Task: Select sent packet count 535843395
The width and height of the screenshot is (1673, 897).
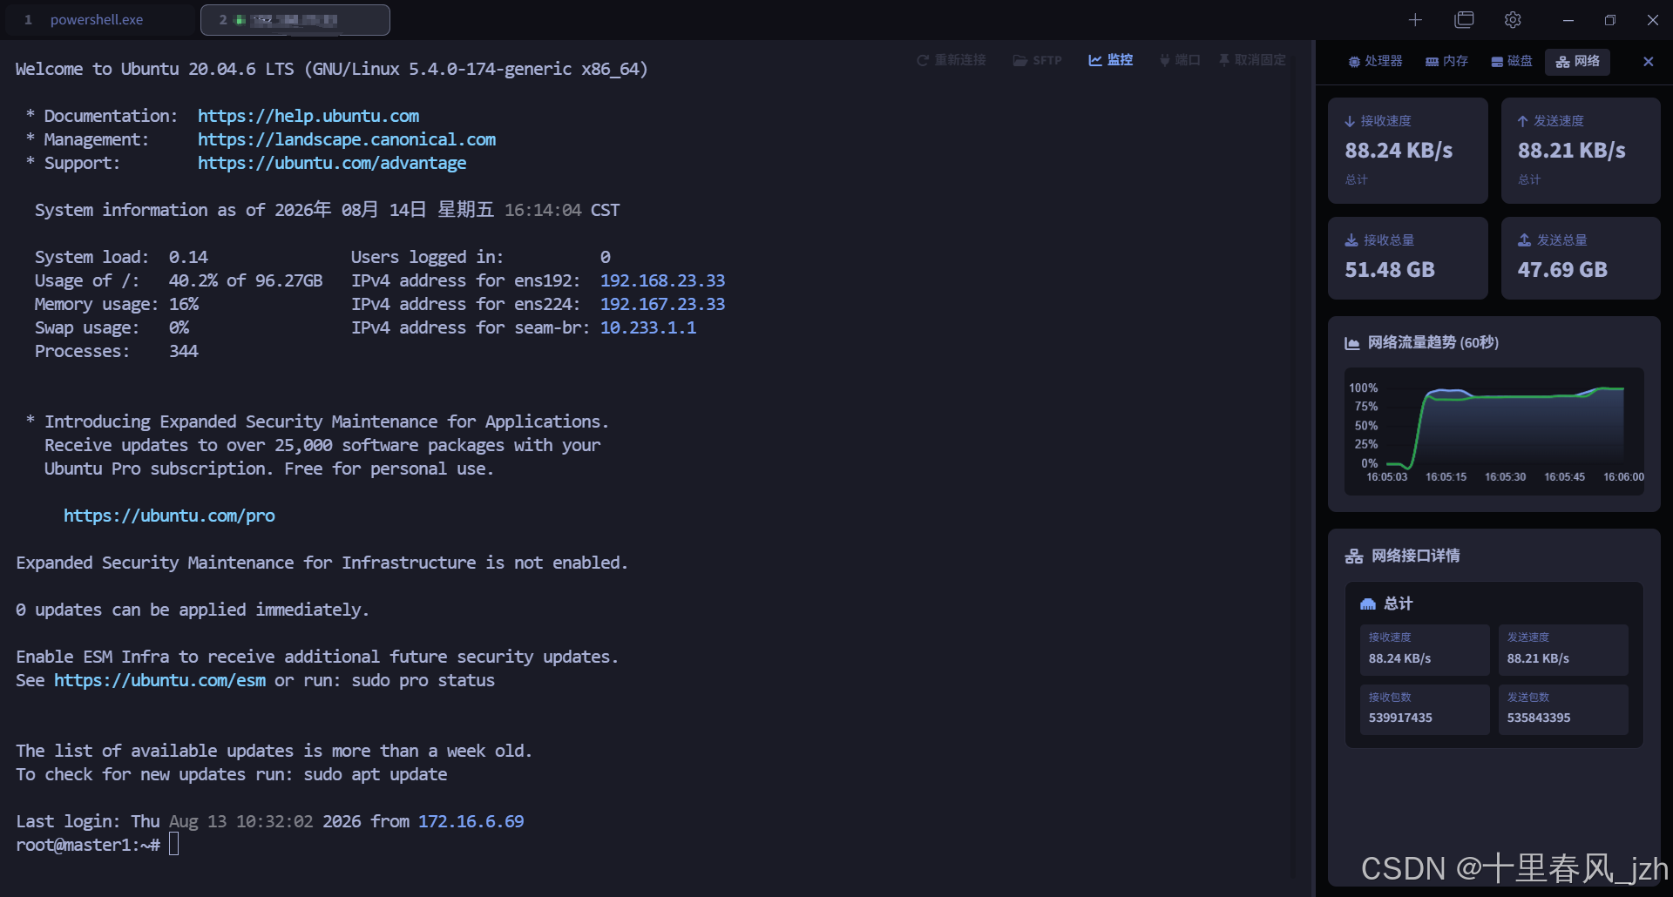Action: [x=1539, y=718]
